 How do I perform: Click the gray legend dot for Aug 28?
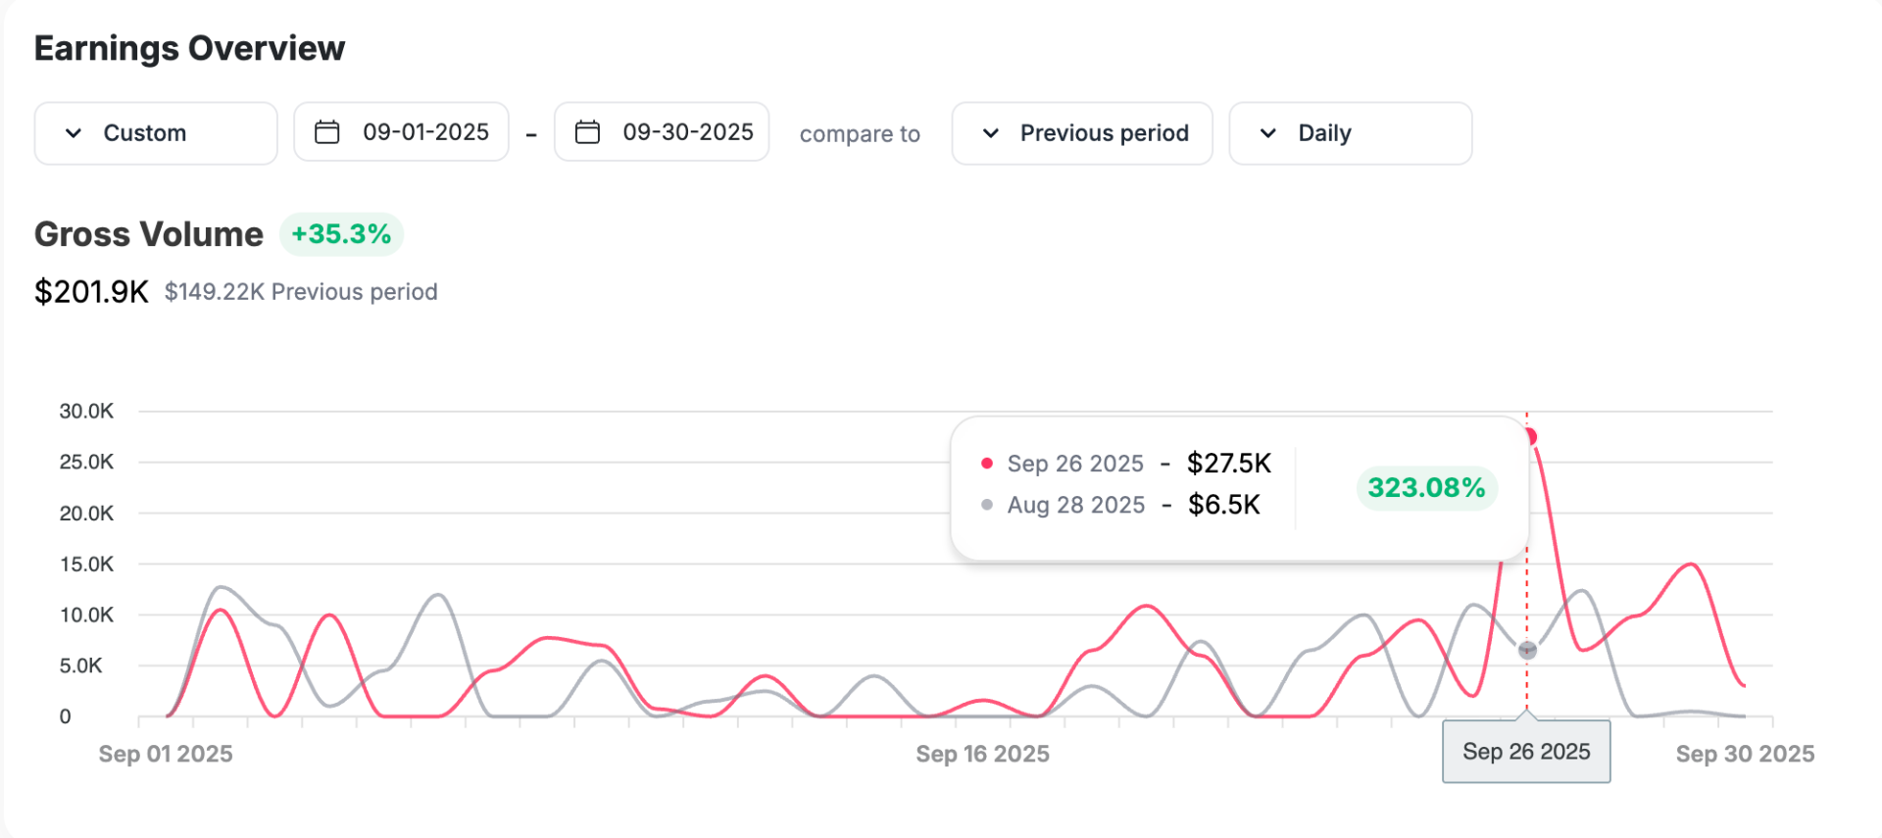(987, 505)
